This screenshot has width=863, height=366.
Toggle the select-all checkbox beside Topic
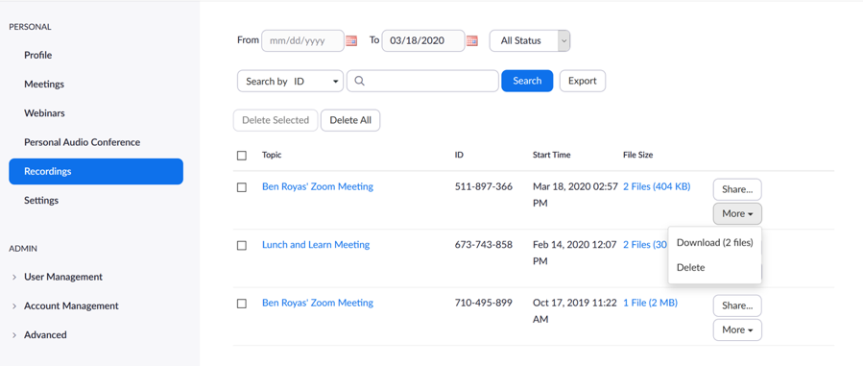[242, 156]
